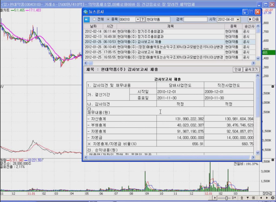This screenshot has width=276, height=202.
Task: Select the 16:55:55 (정정)매출액또는손익구조 news row
Action: pyautogui.click(x=170, y=57)
